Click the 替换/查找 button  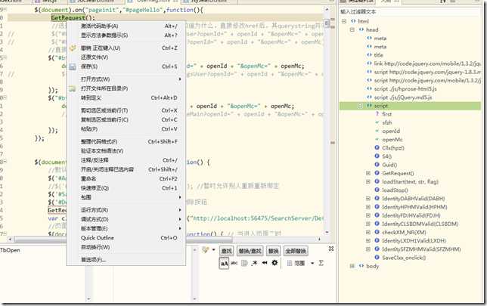[x=250, y=251]
